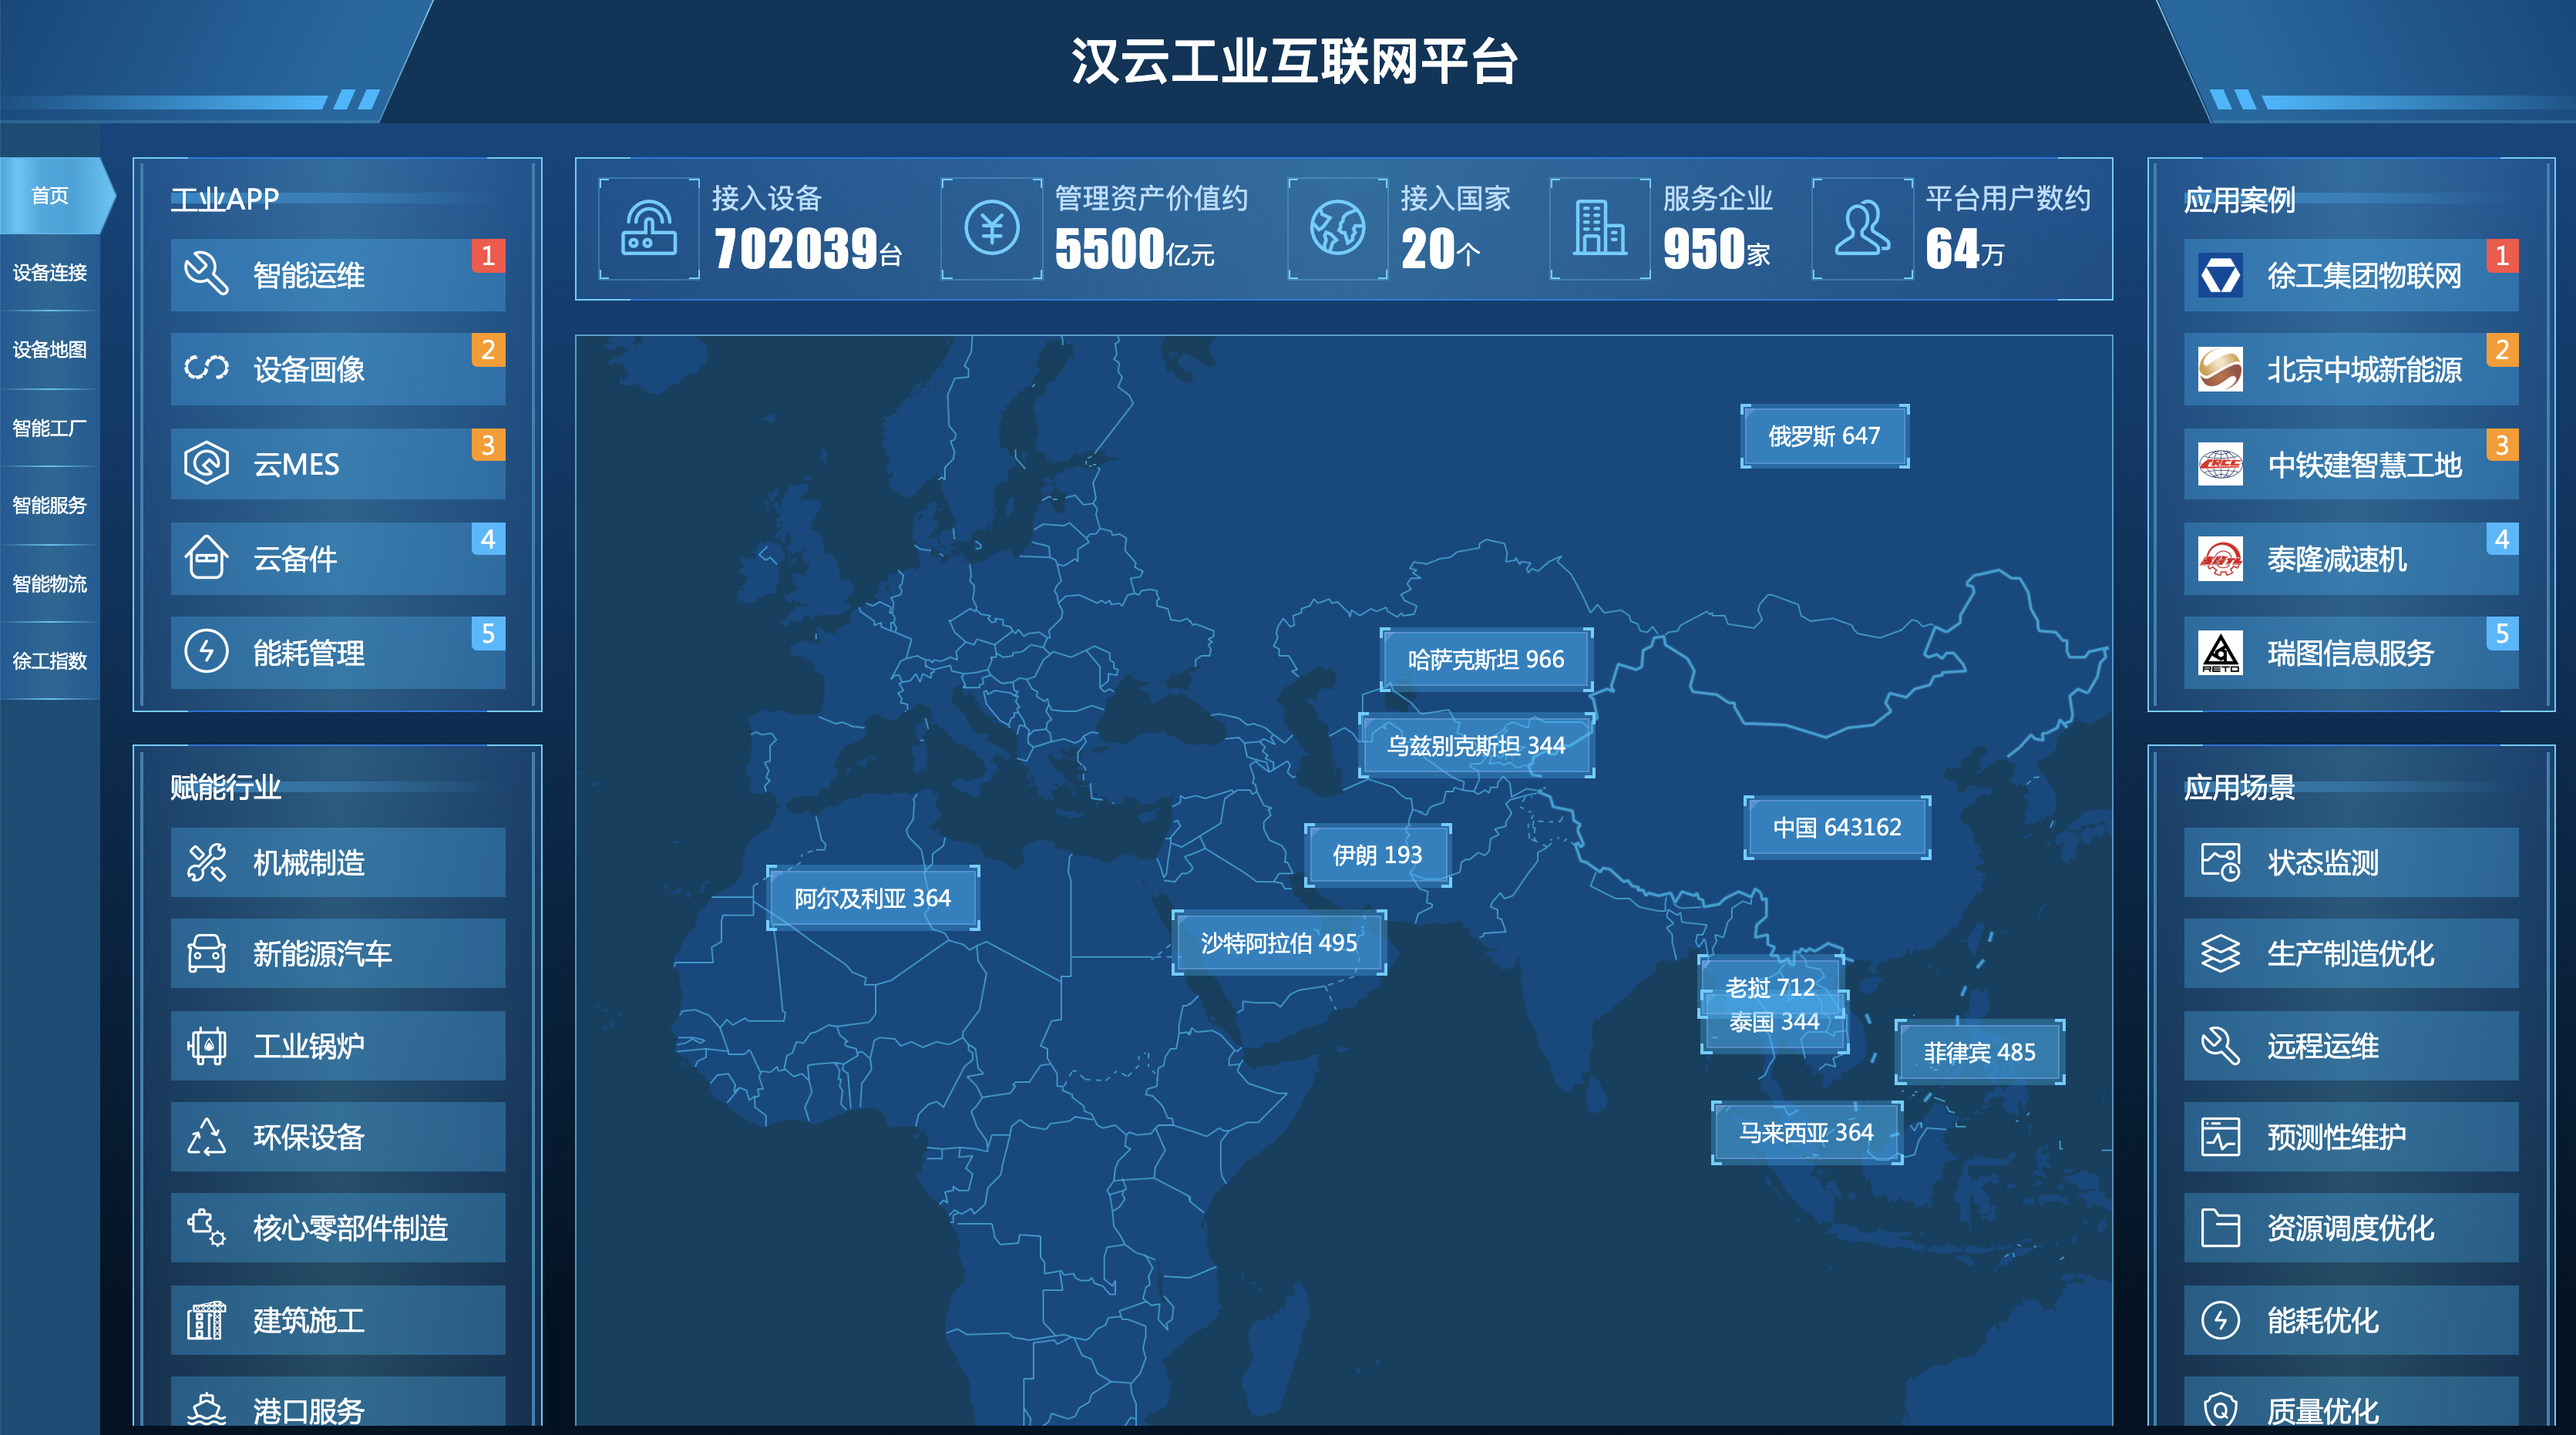Click the gears icon beside 核心零部件制造
Viewport: 2576px width, 1435px height.
tap(206, 1227)
